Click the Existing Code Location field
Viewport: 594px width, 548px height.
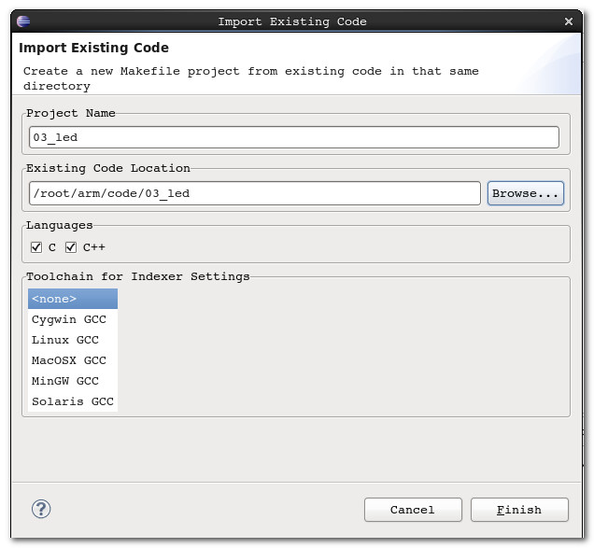[x=254, y=193]
